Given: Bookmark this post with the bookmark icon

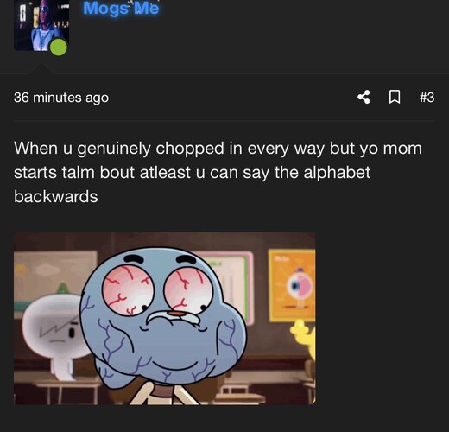Looking at the screenshot, I should click(x=395, y=97).
